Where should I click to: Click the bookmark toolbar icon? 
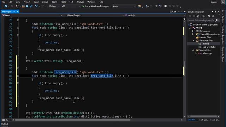pyautogui.click(x=166, y=6)
